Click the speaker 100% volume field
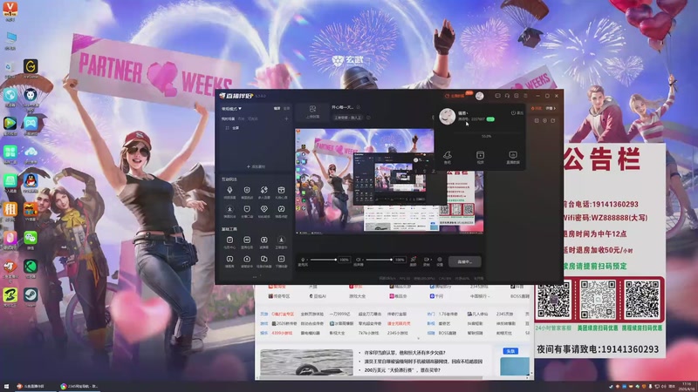Screen dimensions: 698x392 (x=400, y=260)
